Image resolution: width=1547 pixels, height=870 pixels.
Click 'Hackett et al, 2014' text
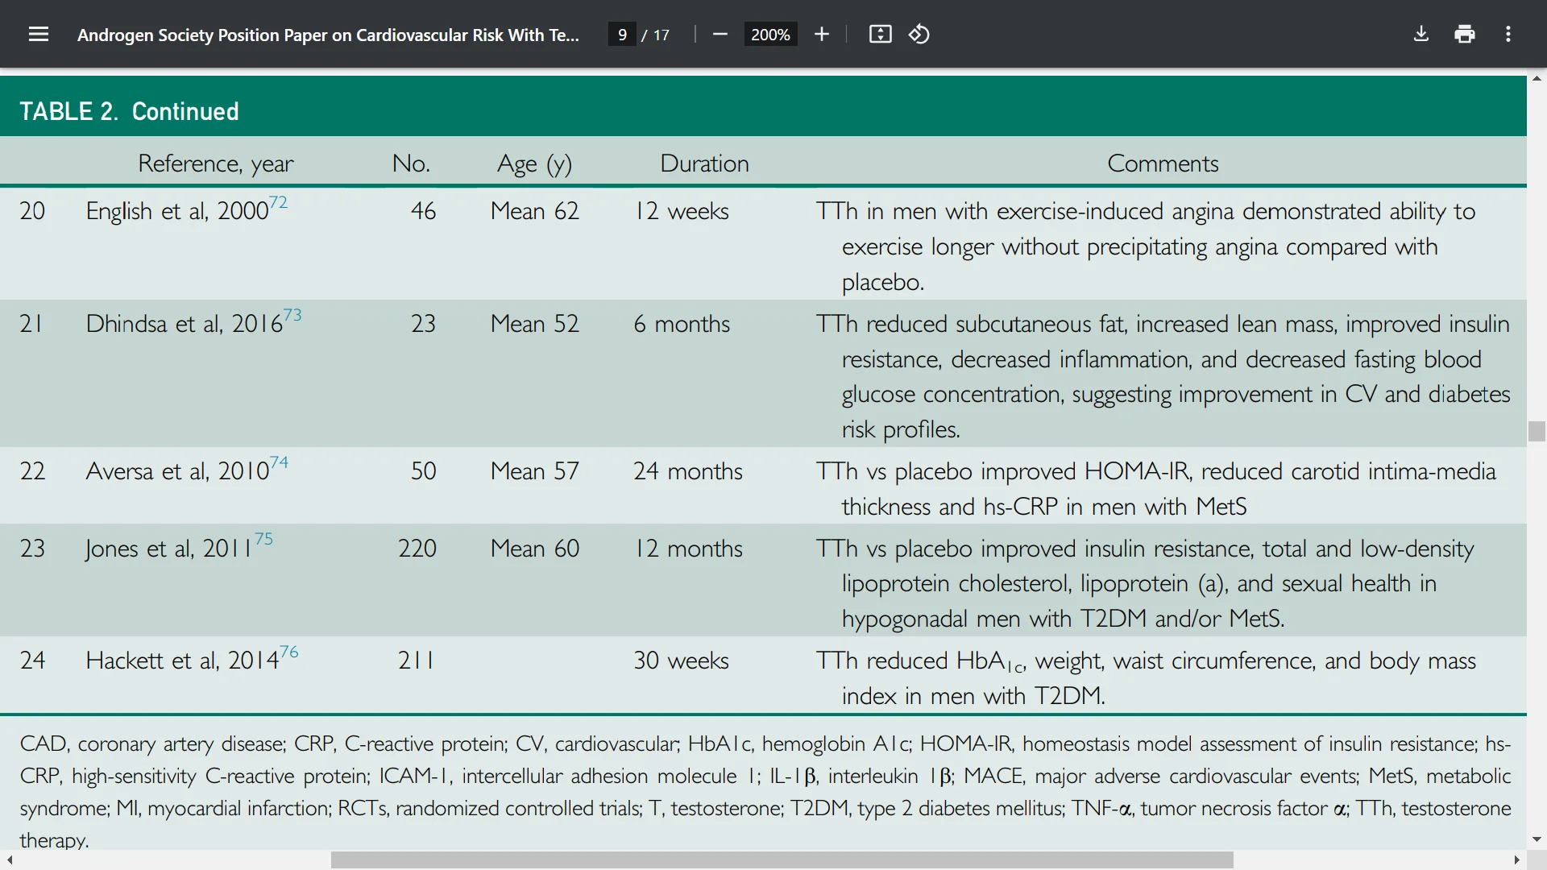tap(182, 661)
